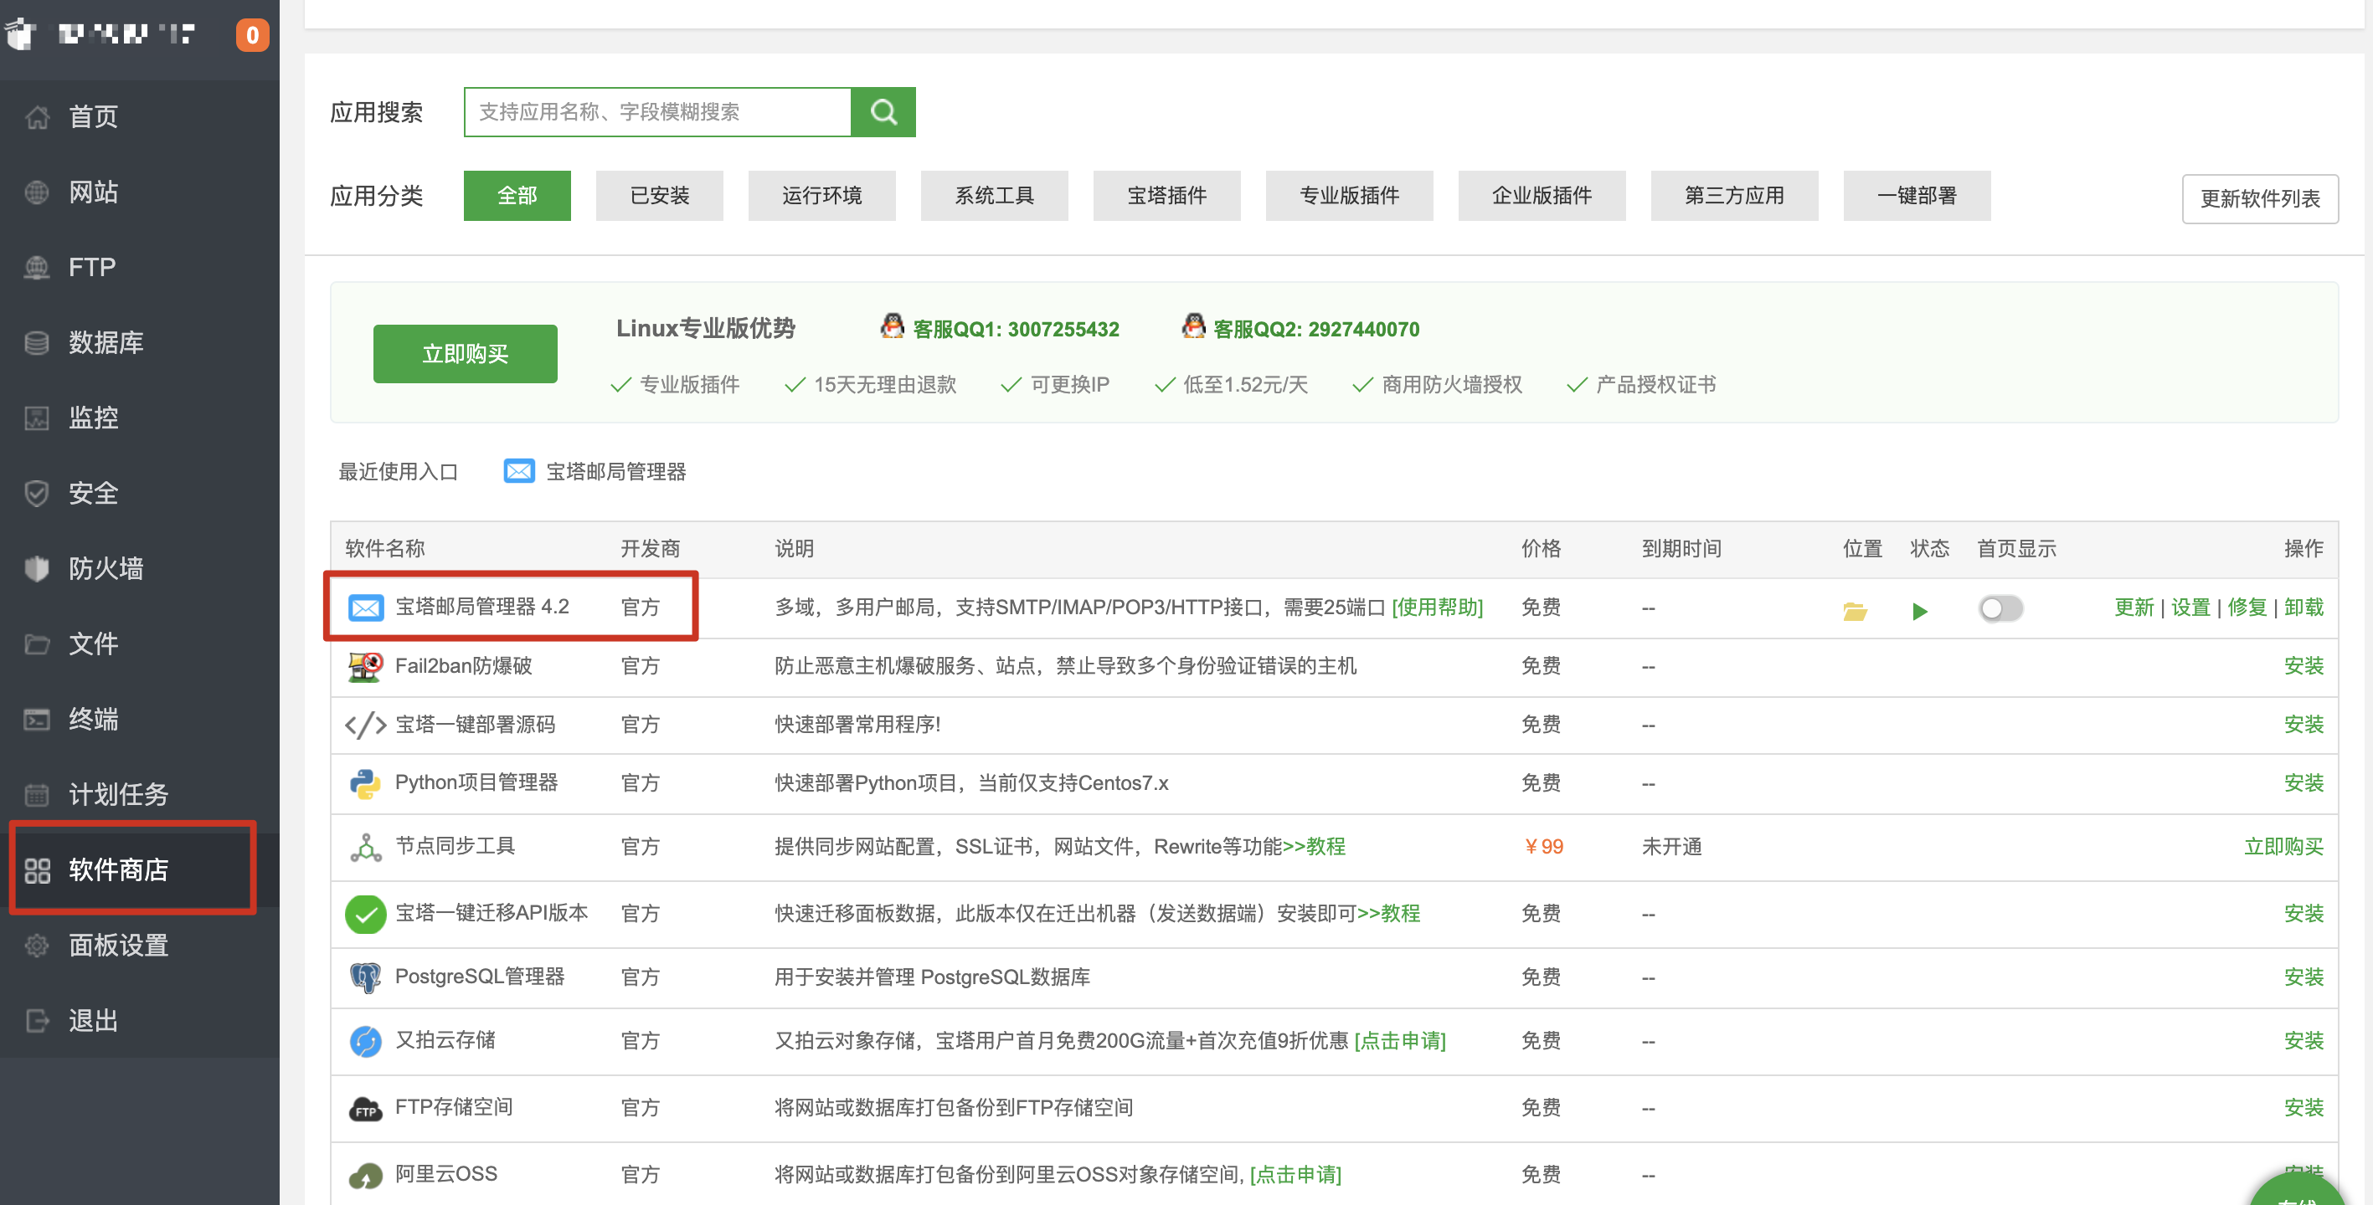Click 设置 for 宝塔邮局管理器
Screen dimensions: 2373x1205
(2190, 608)
